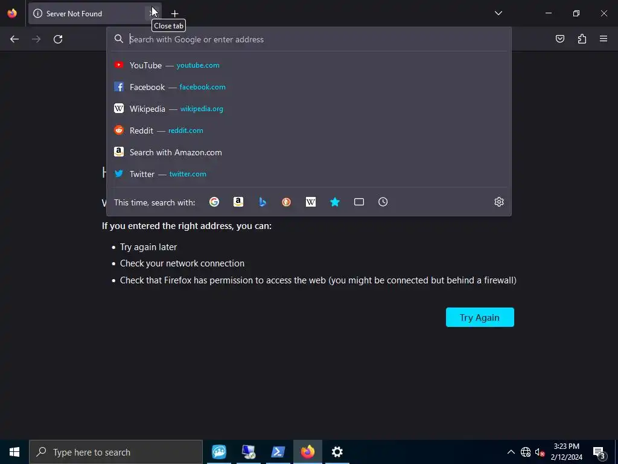Viewport: 618px width, 464px height.
Task: Open search settings gear in dropdown
Action: click(x=499, y=202)
